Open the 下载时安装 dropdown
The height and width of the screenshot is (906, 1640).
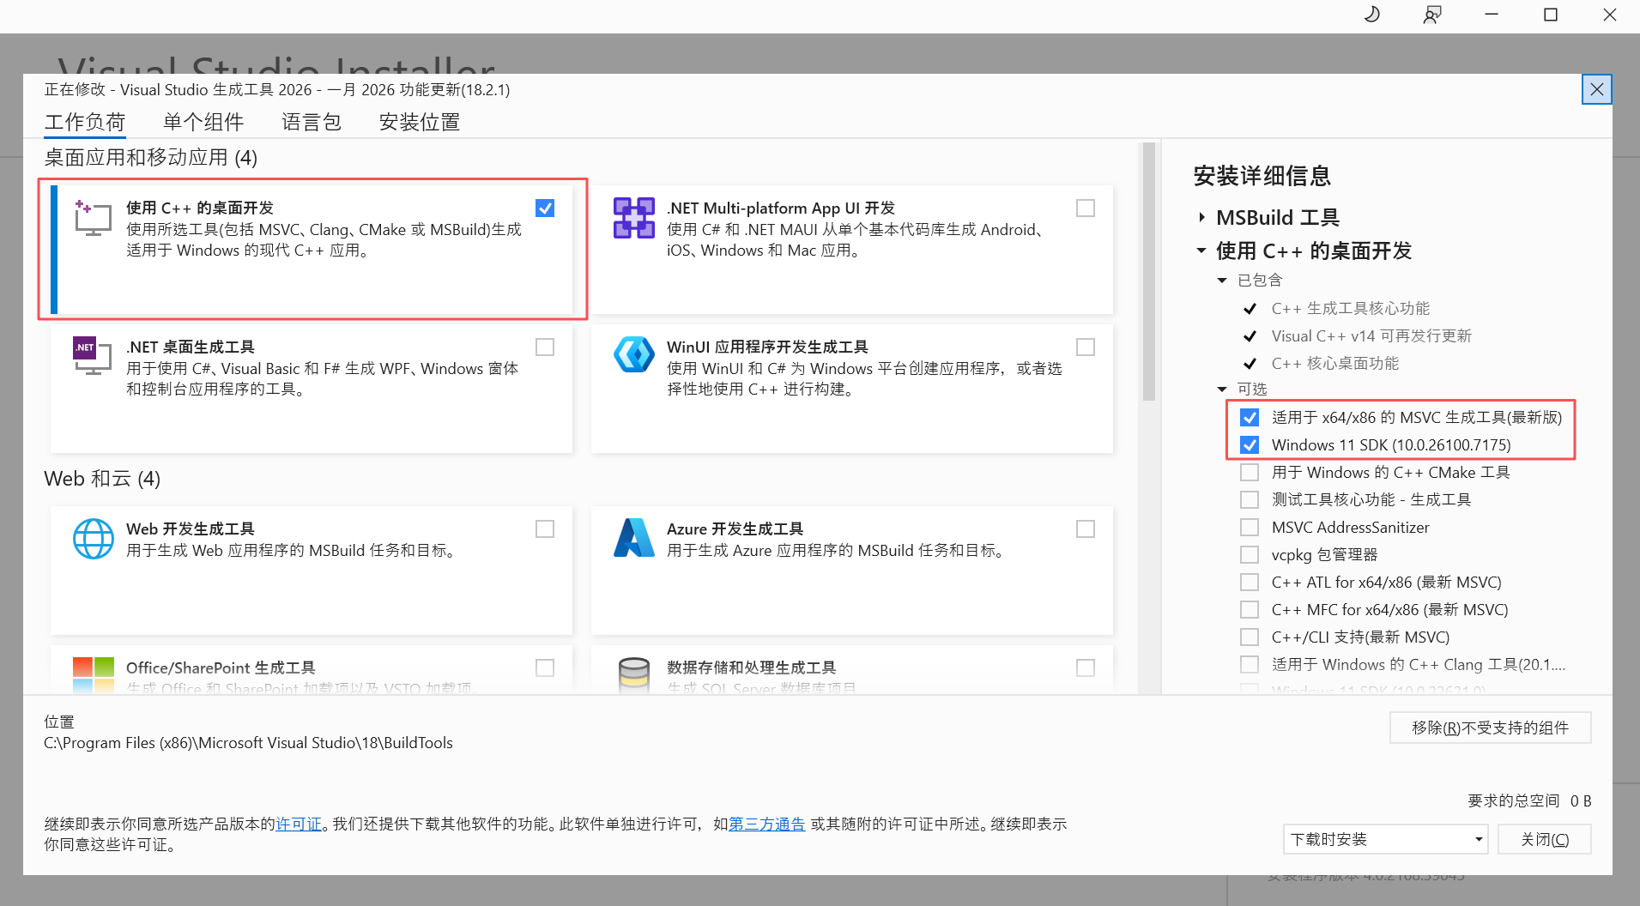(1384, 839)
